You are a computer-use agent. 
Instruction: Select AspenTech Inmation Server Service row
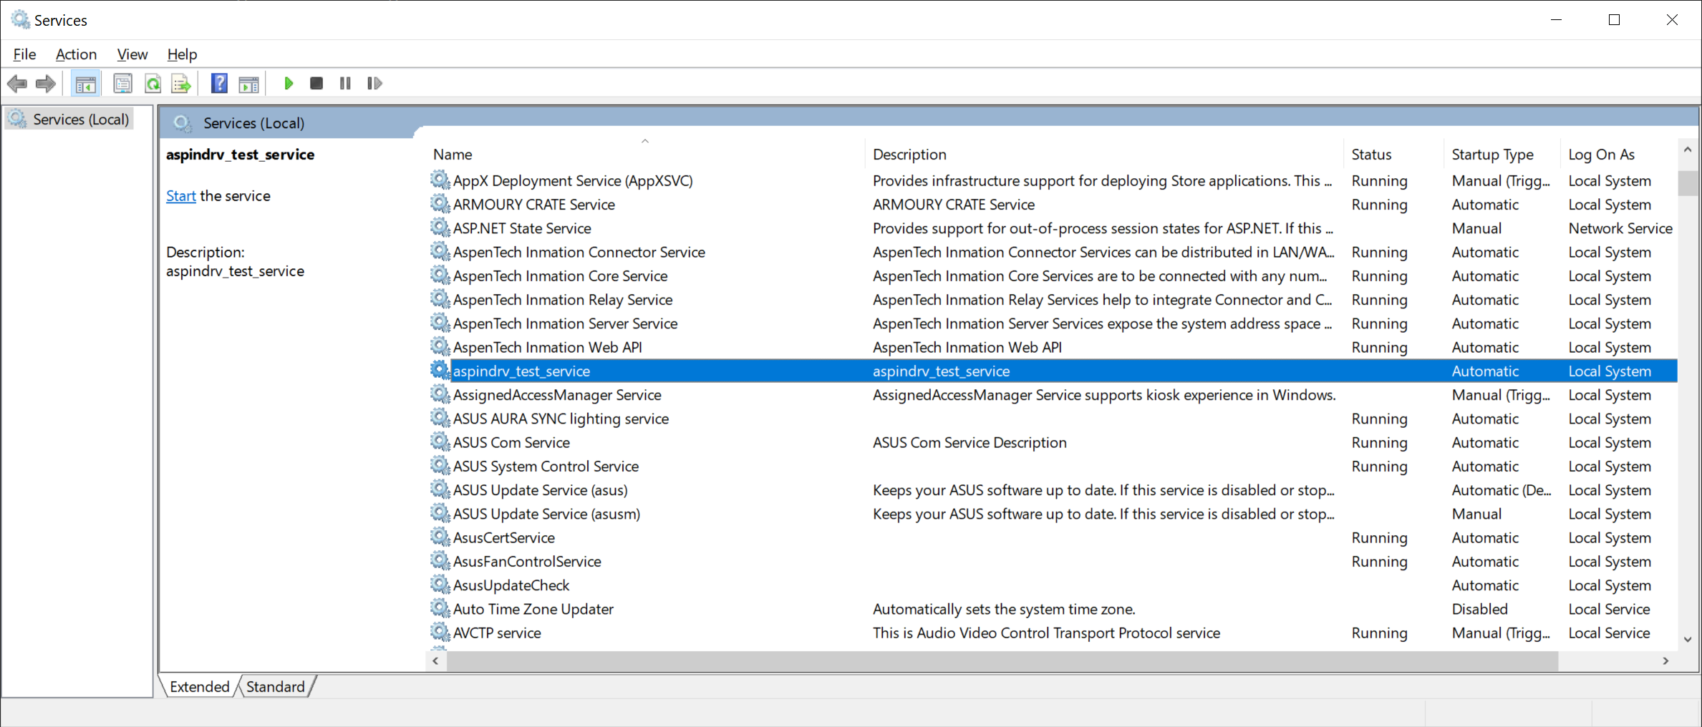tap(1053, 323)
